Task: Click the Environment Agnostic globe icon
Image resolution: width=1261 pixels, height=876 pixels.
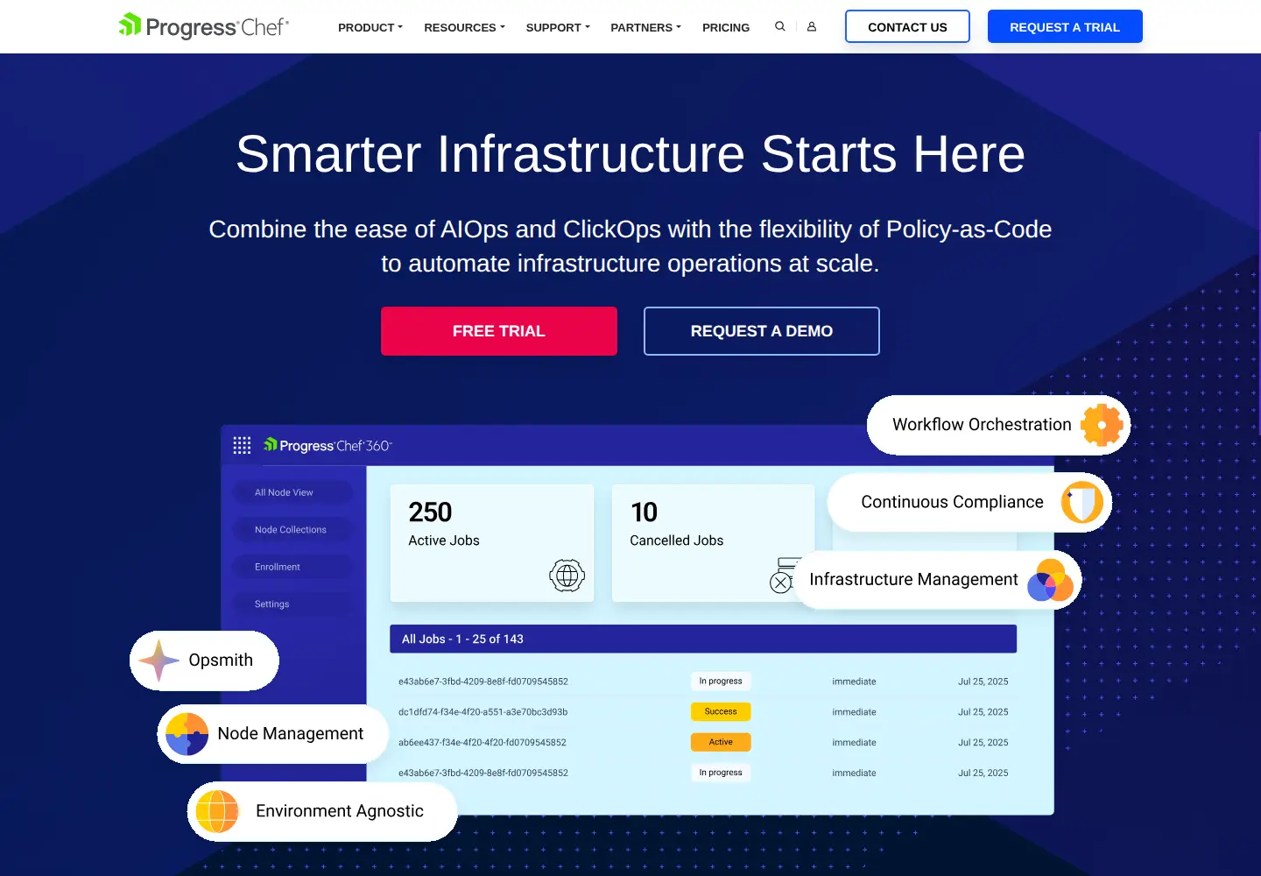Action: (217, 811)
